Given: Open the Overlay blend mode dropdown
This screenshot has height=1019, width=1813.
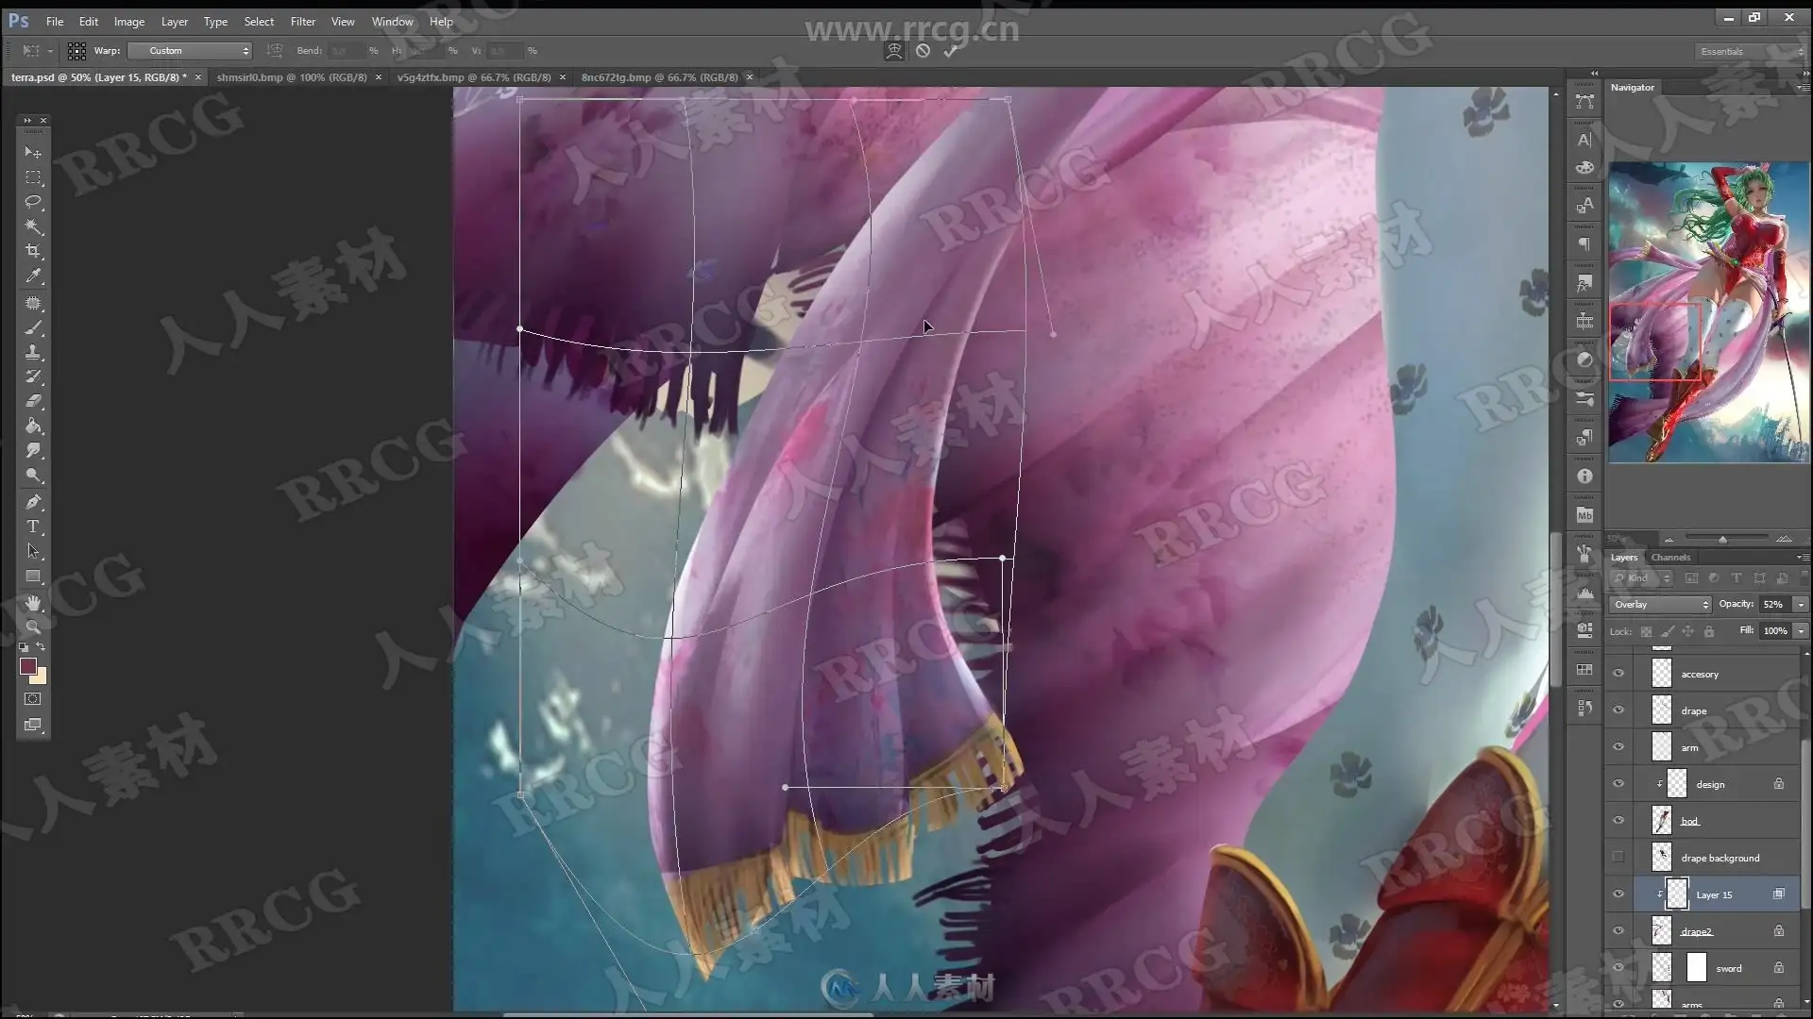Looking at the screenshot, I should coord(1661,605).
